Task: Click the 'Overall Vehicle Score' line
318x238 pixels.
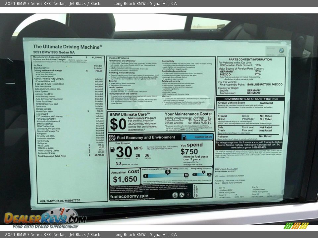Action: pos(245,103)
